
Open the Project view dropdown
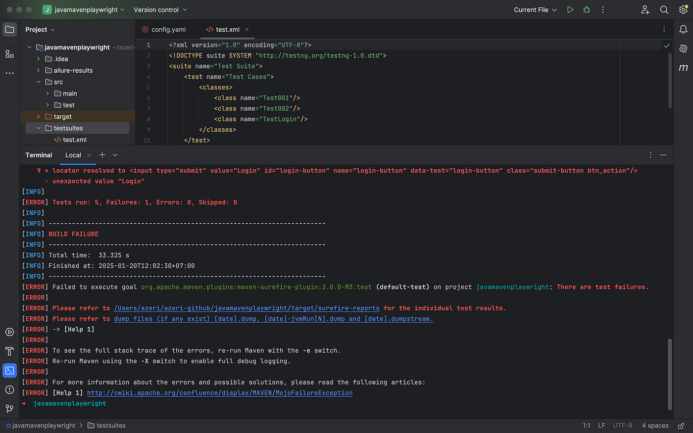(40, 29)
